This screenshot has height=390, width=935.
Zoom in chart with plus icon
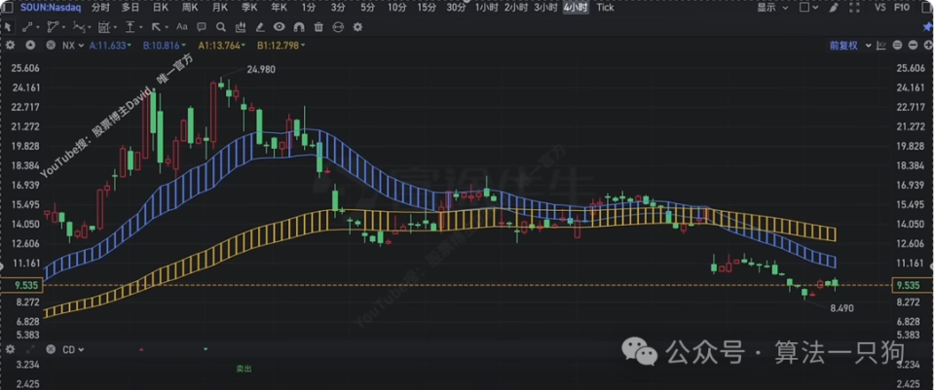(927, 46)
